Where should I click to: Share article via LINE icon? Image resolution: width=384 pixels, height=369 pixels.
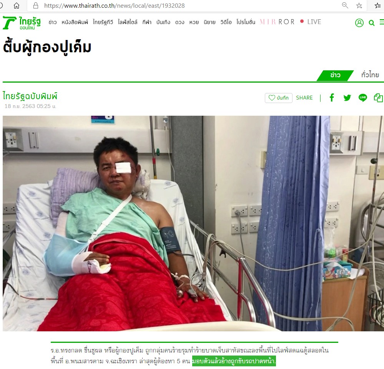[363, 98]
